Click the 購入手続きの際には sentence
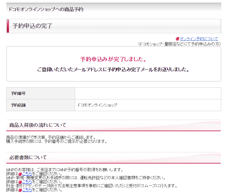This screenshot has width=225, height=195. (57, 141)
